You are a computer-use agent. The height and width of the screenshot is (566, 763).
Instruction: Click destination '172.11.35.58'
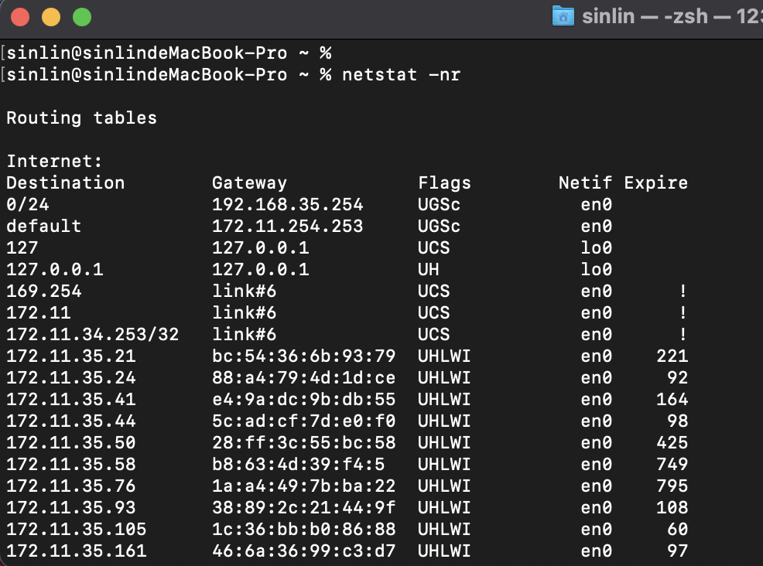pos(71,465)
